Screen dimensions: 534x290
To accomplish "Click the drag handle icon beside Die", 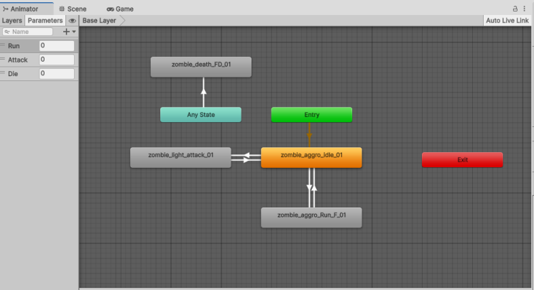I will [3, 72].
